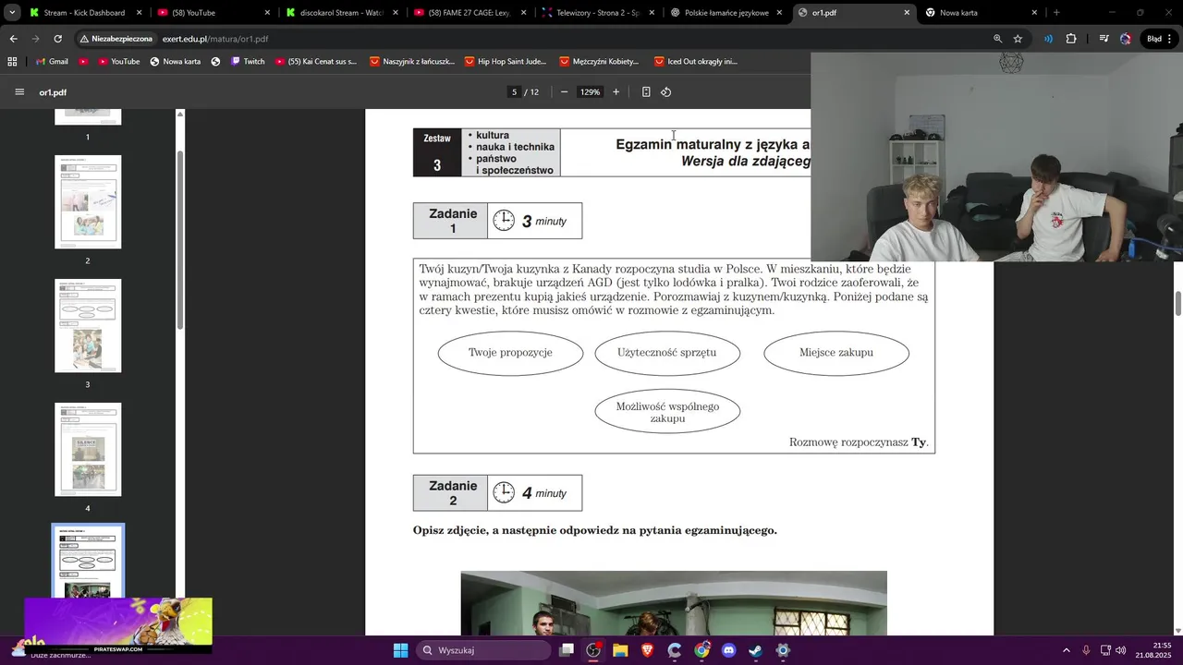Viewport: 1183px width, 665px height.
Task: Switch to Polskie łamańce językowe tab
Action: pyautogui.click(x=726, y=13)
